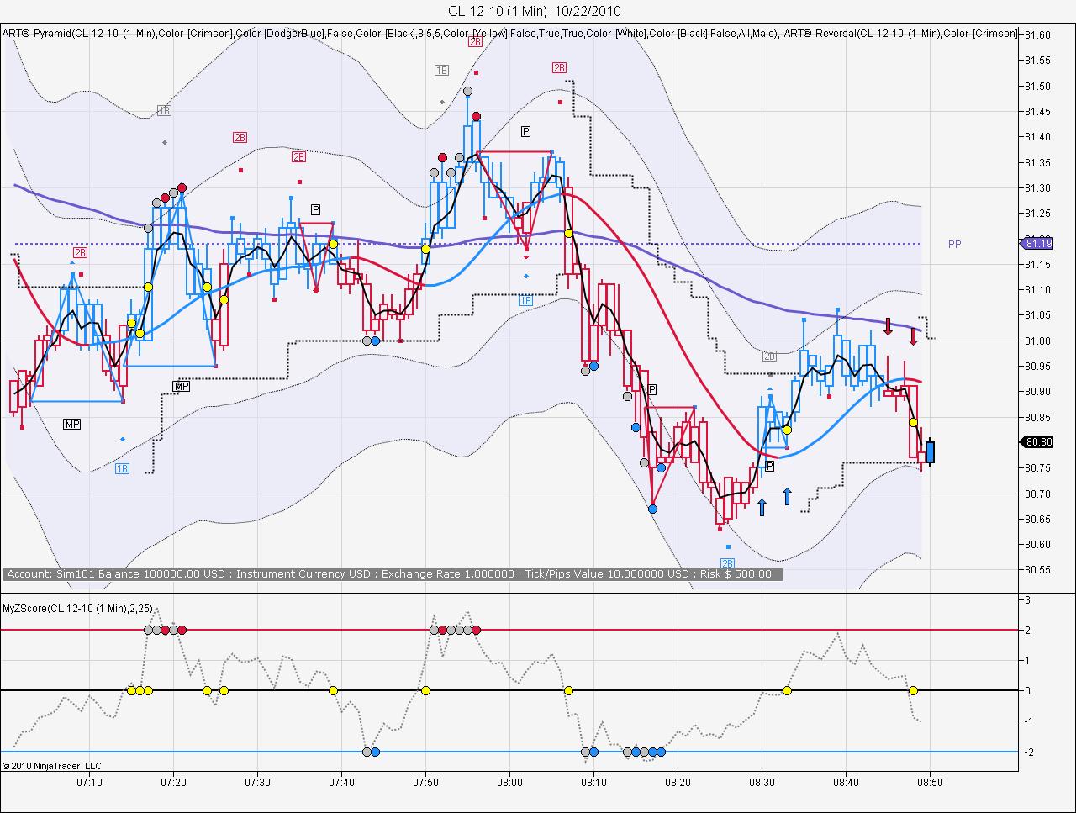1076x813 pixels.
Task: Click the 2B marker near 07:09
Action: 80,252
